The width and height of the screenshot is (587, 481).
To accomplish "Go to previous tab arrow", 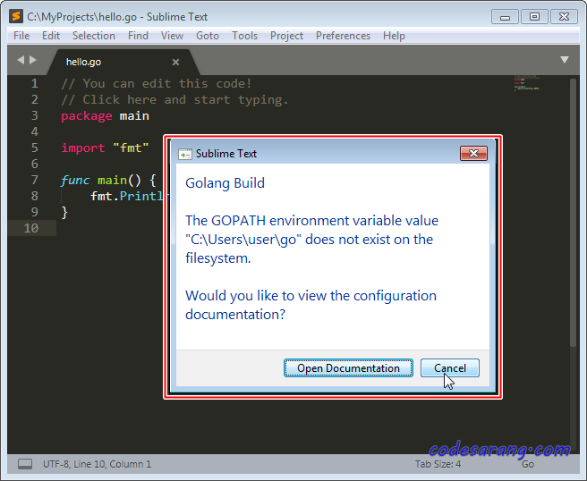I will click(x=21, y=60).
